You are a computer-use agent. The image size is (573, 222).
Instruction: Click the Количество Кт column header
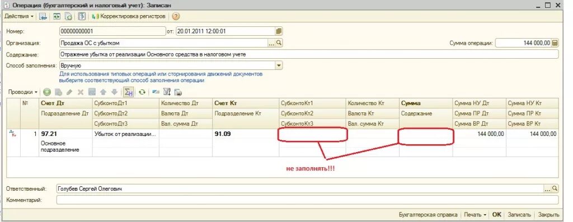(372, 103)
